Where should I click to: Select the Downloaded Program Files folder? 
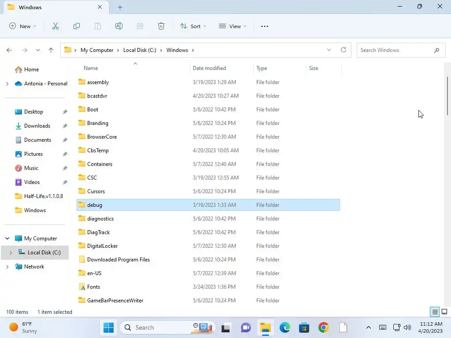click(x=208, y=260)
